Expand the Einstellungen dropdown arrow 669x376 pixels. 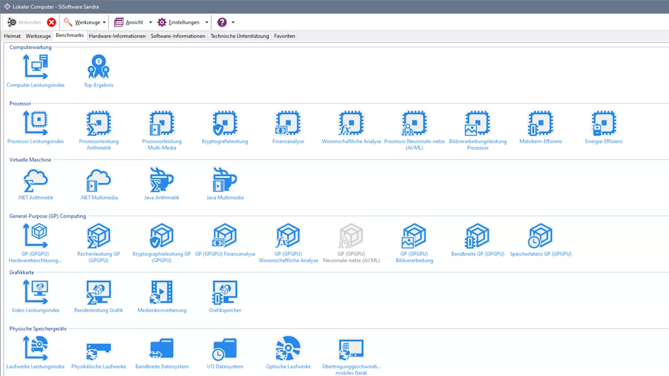207,22
